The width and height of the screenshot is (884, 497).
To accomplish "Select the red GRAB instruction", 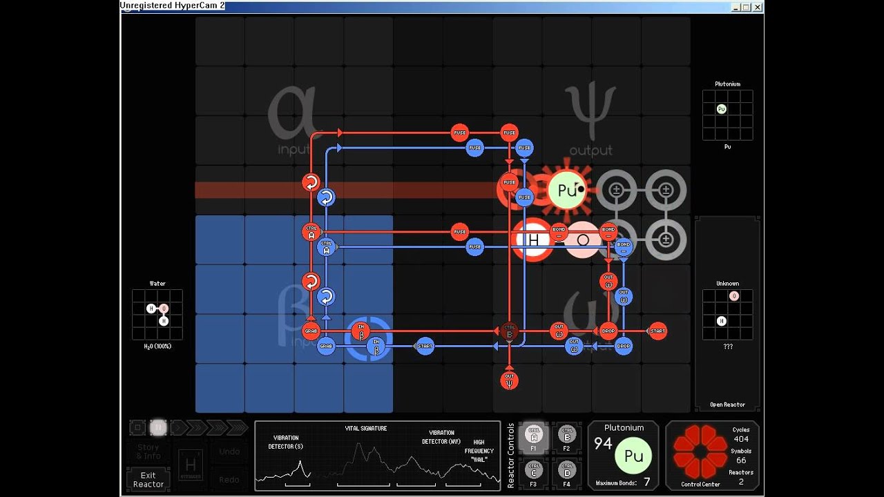I will 311,331.
